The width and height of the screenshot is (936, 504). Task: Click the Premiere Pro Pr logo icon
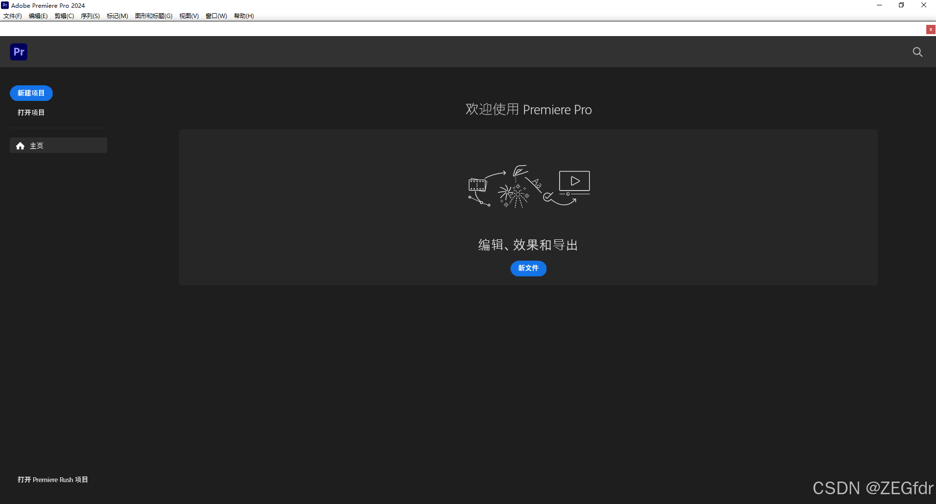tap(19, 52)
